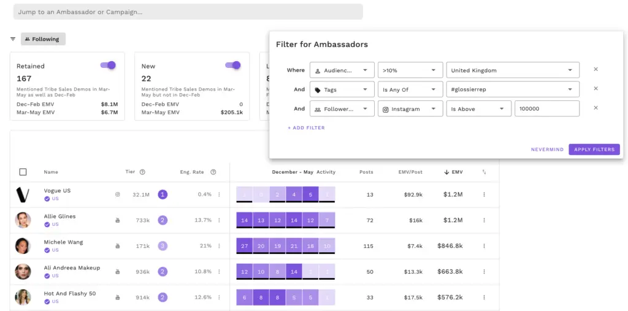Screen dimensions: 628x311
Task: Sort table by EMV column header
Action: click(454, 172)
